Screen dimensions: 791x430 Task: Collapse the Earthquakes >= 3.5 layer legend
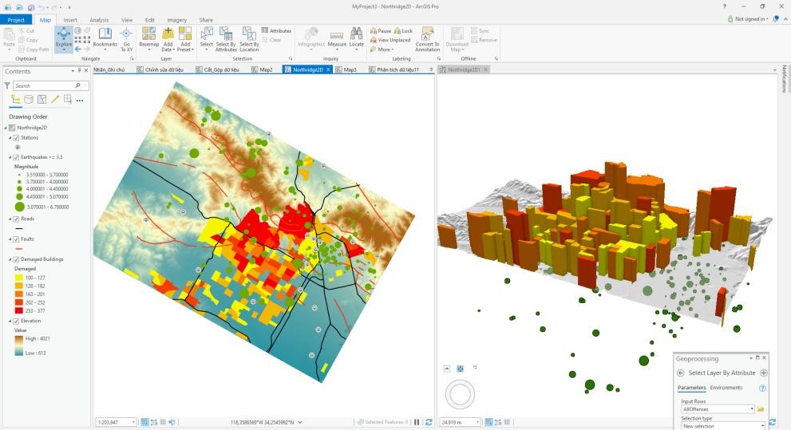click(x=10, y=157)
